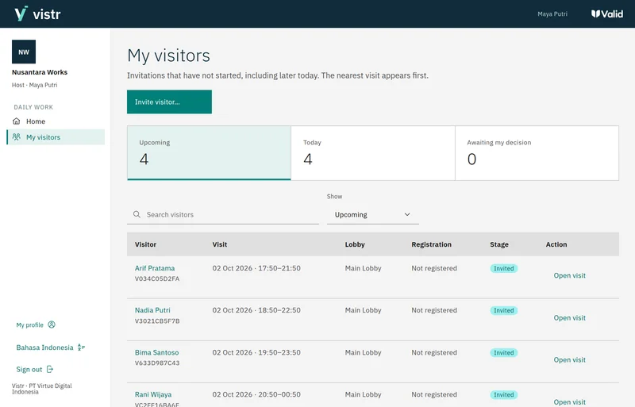The width and height of the screenshot is (635, 407).
Task: Click the Home house icon
Action: click(x=16, y=121)
